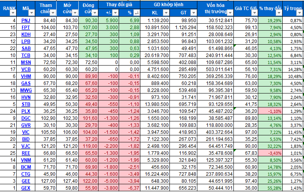The height and width of the screenshot is (192, 304).
Task: Open the GEX ticker link
Action: (x=26, y=188)
